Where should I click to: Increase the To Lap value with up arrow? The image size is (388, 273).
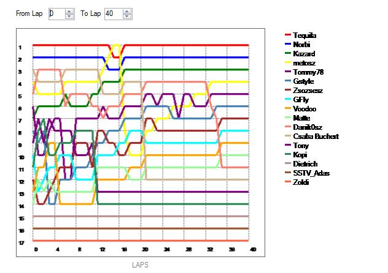[x=127, y=12]
